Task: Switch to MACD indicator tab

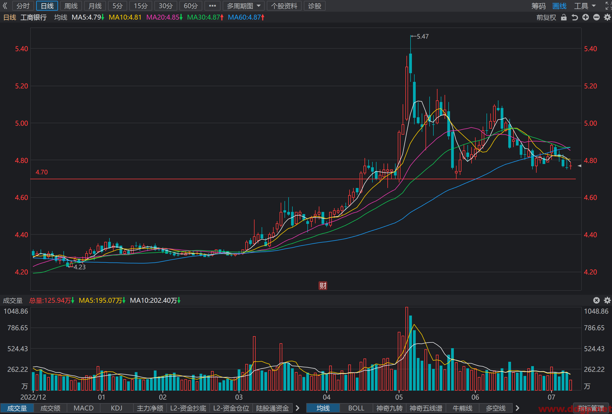Action: (84, 408)
